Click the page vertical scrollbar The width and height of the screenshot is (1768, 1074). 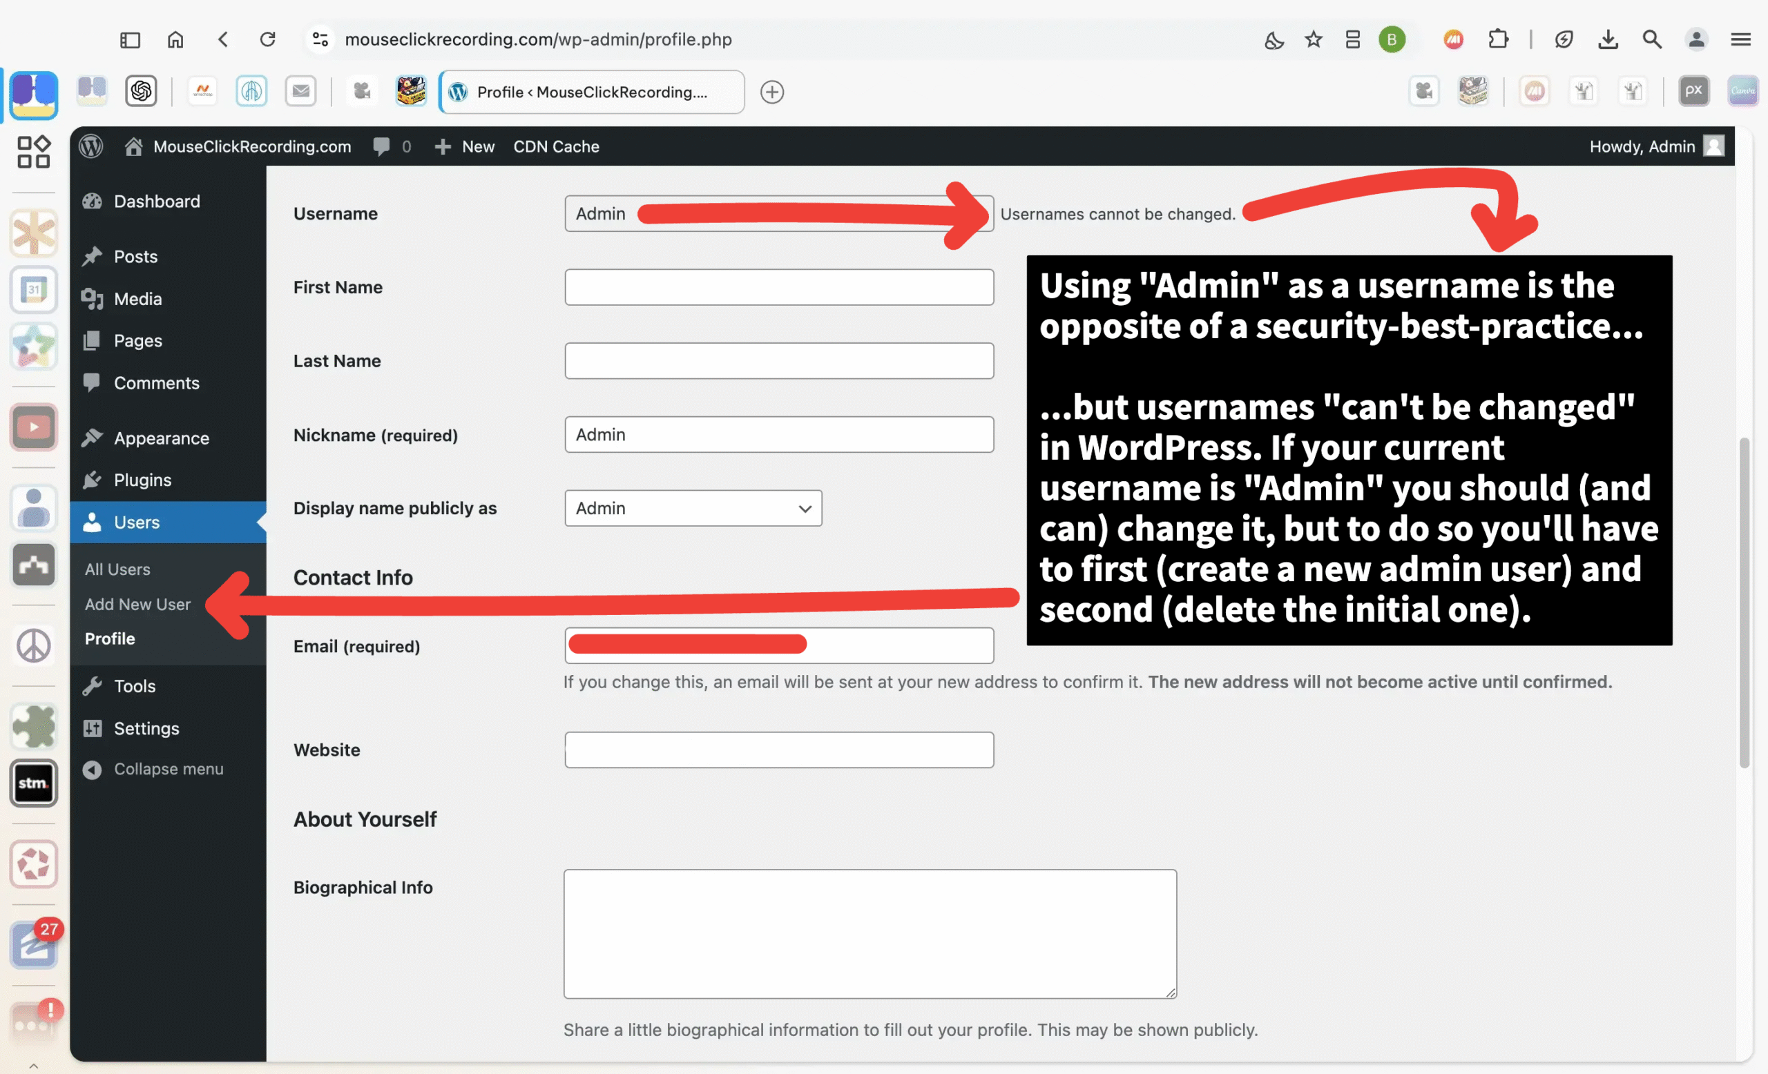coord(1745,603)
